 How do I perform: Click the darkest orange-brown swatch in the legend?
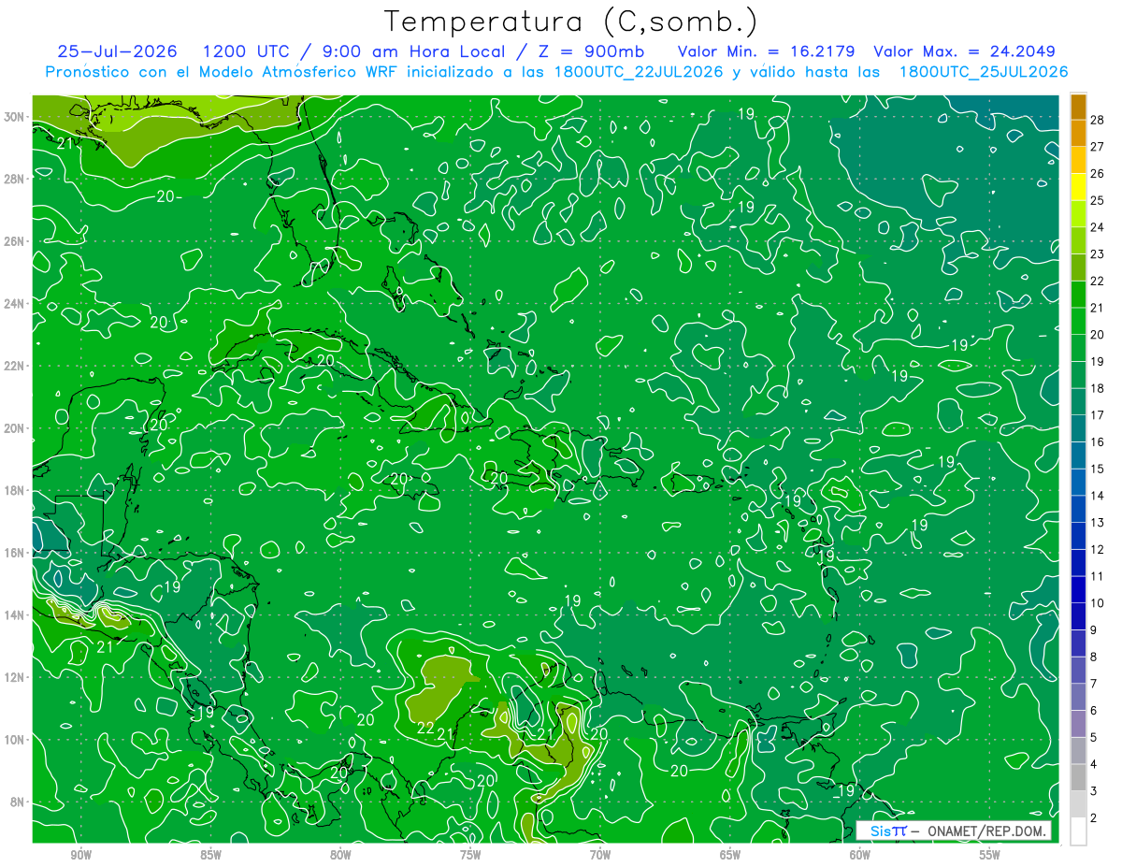1079,107
